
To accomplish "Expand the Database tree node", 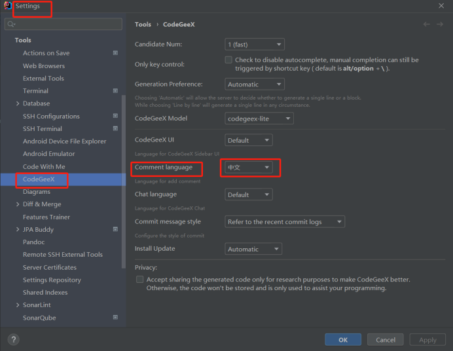I will 18,103.
